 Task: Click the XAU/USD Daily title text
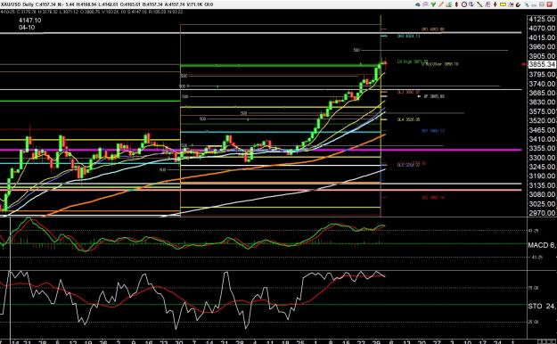coord(17,4)
